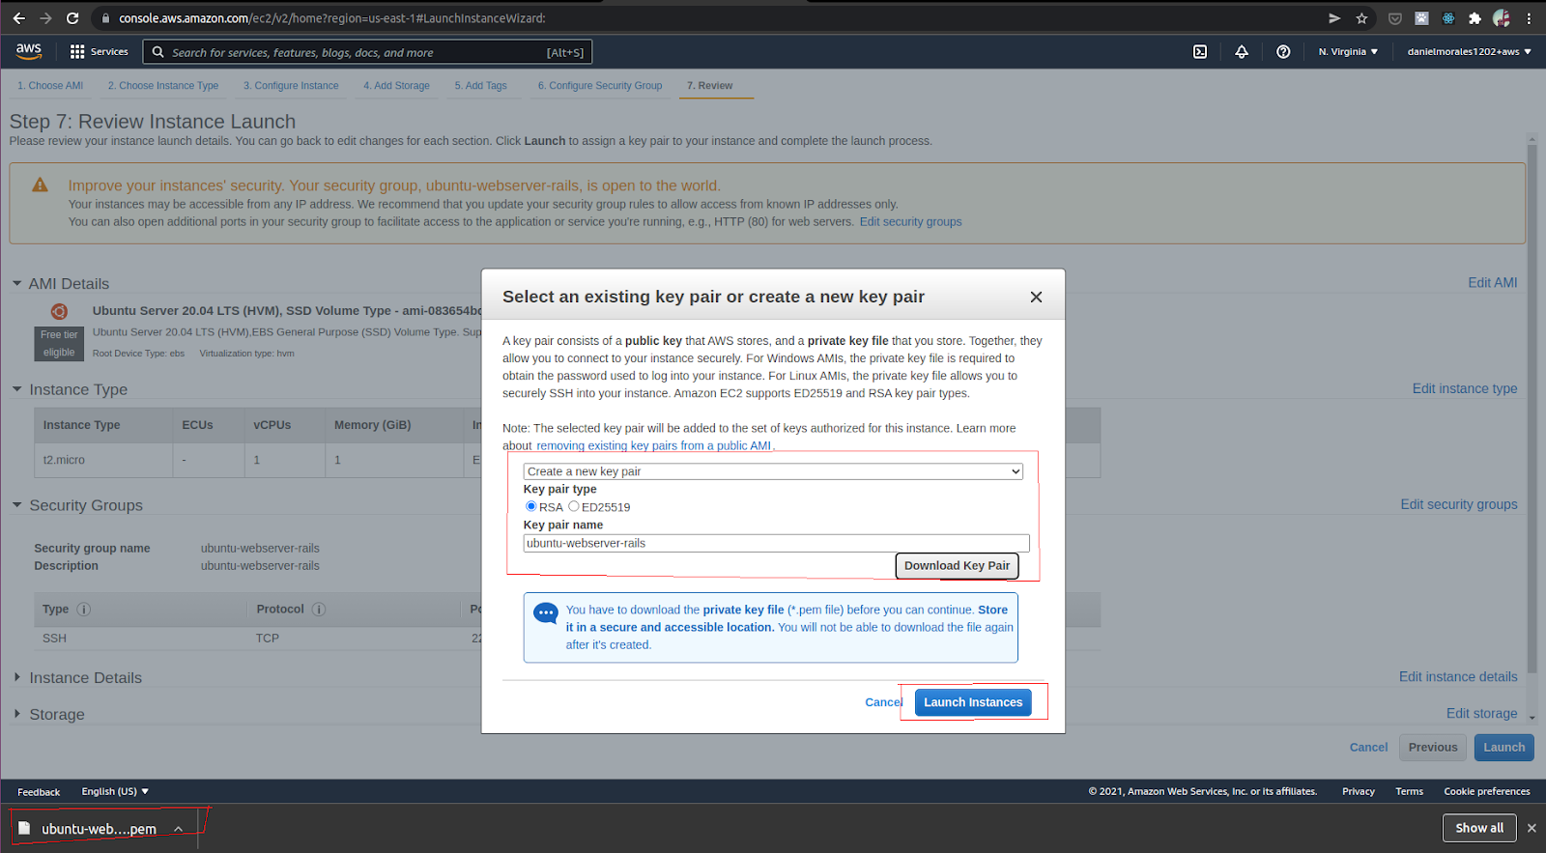Image resolution: width=1546 pixels, height=853 pixels.
Task: Click the Key pair name input field
Action: 776,543
